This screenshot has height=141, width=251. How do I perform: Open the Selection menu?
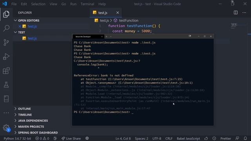pyautogui.click(x=38, y=4)
